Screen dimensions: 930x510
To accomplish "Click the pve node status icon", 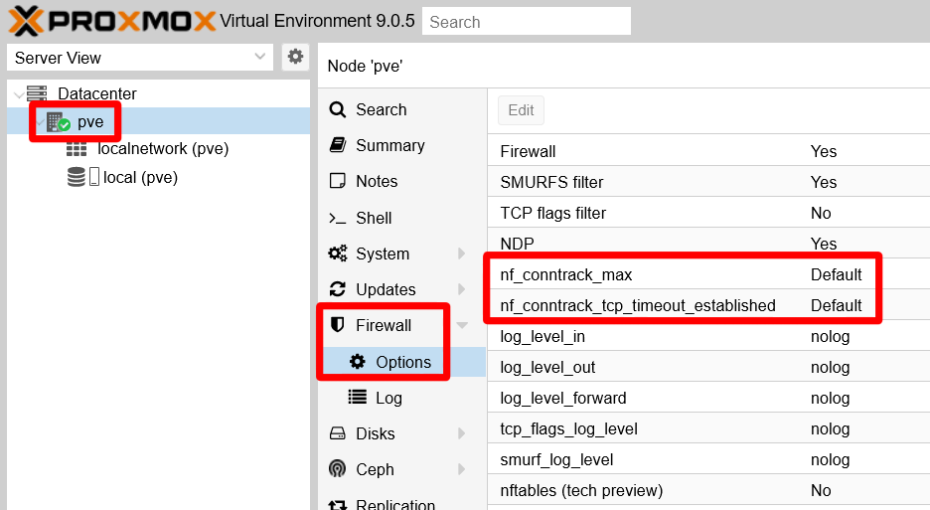I will coord(58,121).
